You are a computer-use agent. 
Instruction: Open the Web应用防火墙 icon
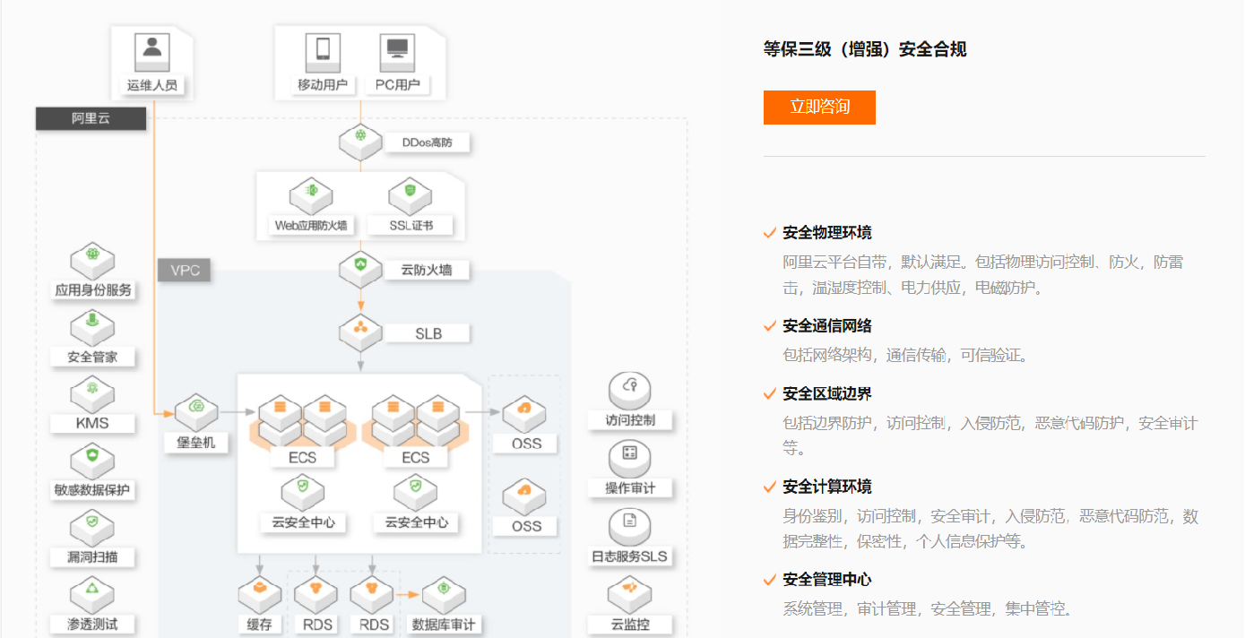click(x=311, y=194)
